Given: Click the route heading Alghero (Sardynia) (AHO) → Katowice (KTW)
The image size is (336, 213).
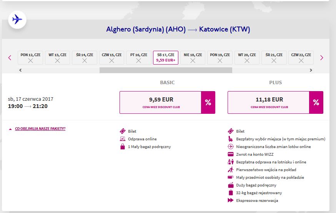Looking at the screenshot, I should coord(178,29).
